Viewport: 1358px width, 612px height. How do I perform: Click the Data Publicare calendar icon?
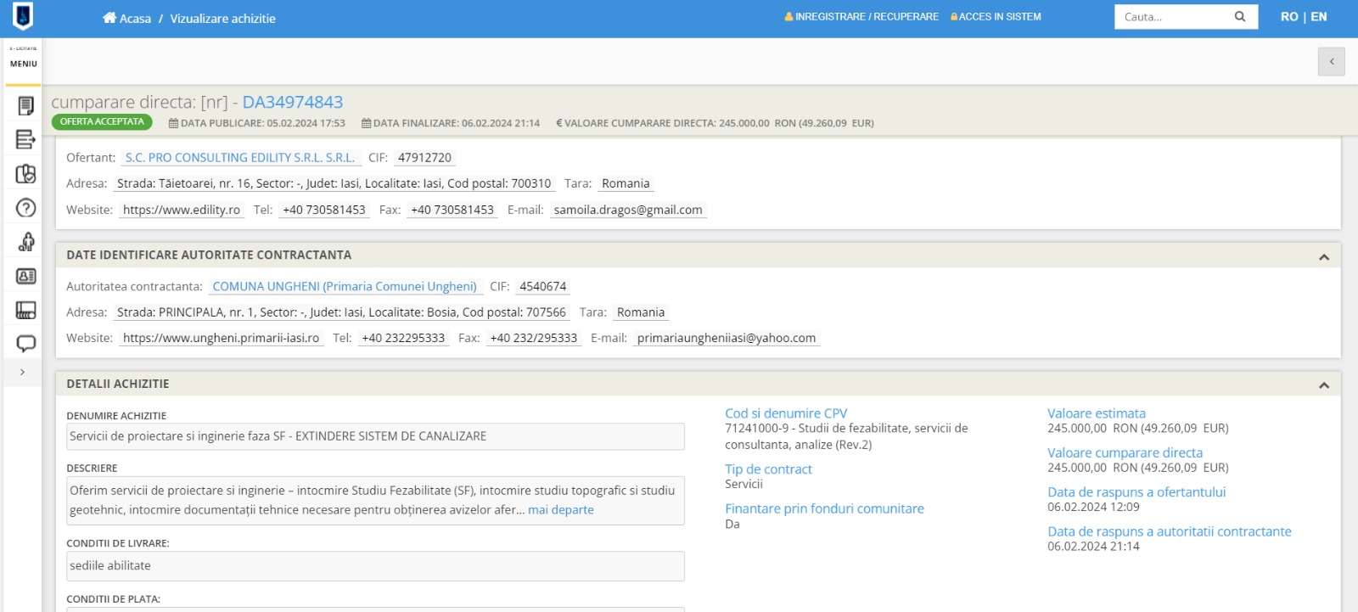click(173, 123)
